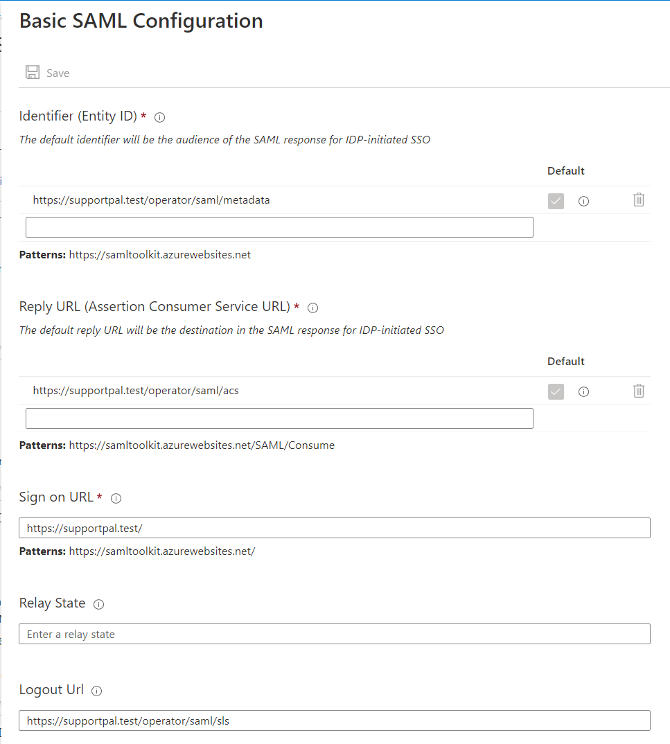Click the Logout Url text field

pos(334,720)
